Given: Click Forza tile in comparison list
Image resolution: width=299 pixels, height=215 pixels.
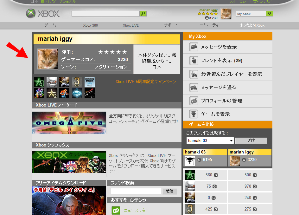Looking at the screenshot, I should [190, 186].
